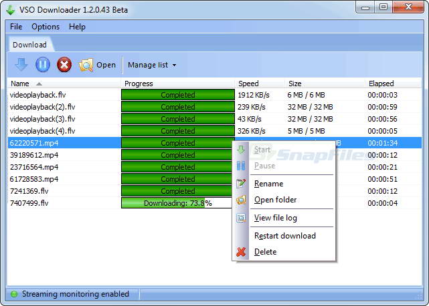Click the Downloading 73.8% progress bar
Viewport: 429px width, 306px height.
pos(177,203)
